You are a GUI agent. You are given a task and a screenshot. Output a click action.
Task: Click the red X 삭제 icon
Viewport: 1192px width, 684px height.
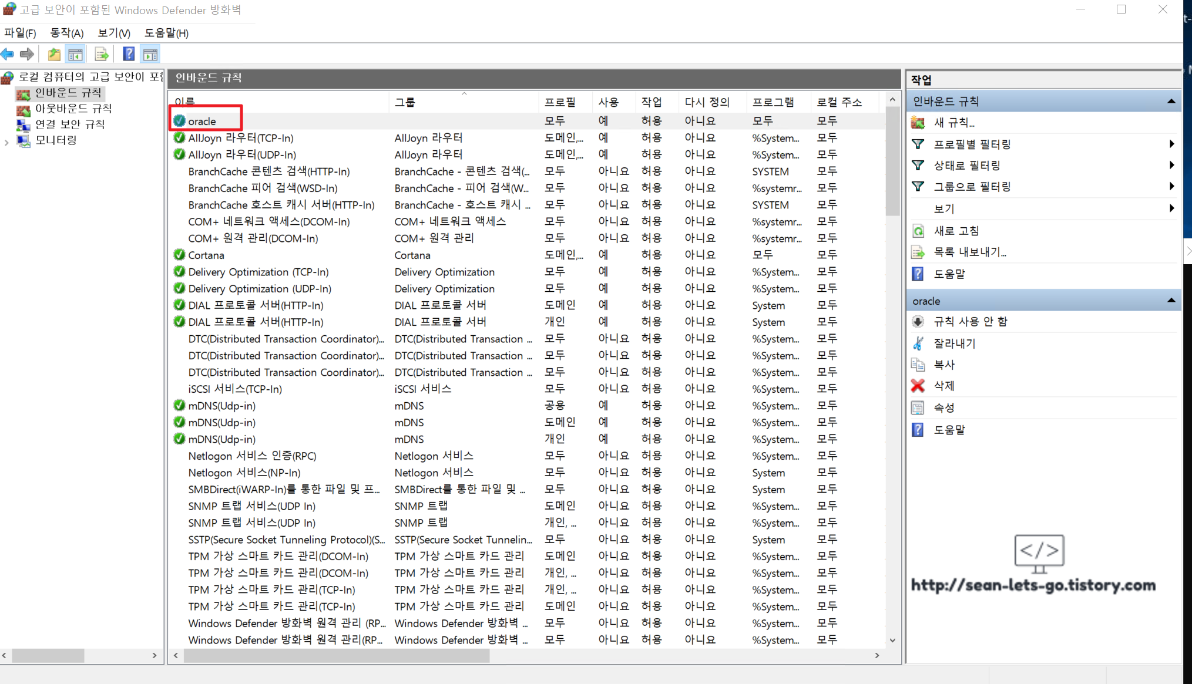(x=918, y=386)
